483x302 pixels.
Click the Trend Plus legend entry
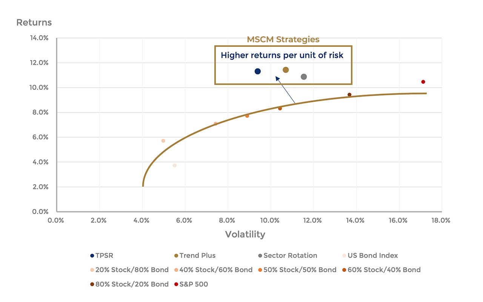195,256
